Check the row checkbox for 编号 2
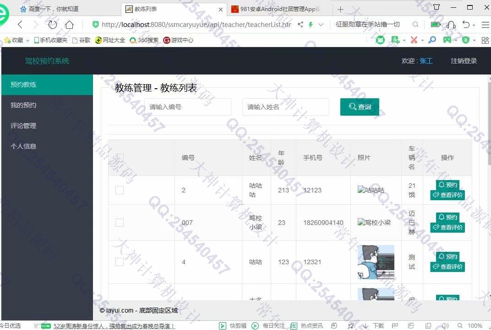This screenshot has width=491, height=330. point(120,190)
